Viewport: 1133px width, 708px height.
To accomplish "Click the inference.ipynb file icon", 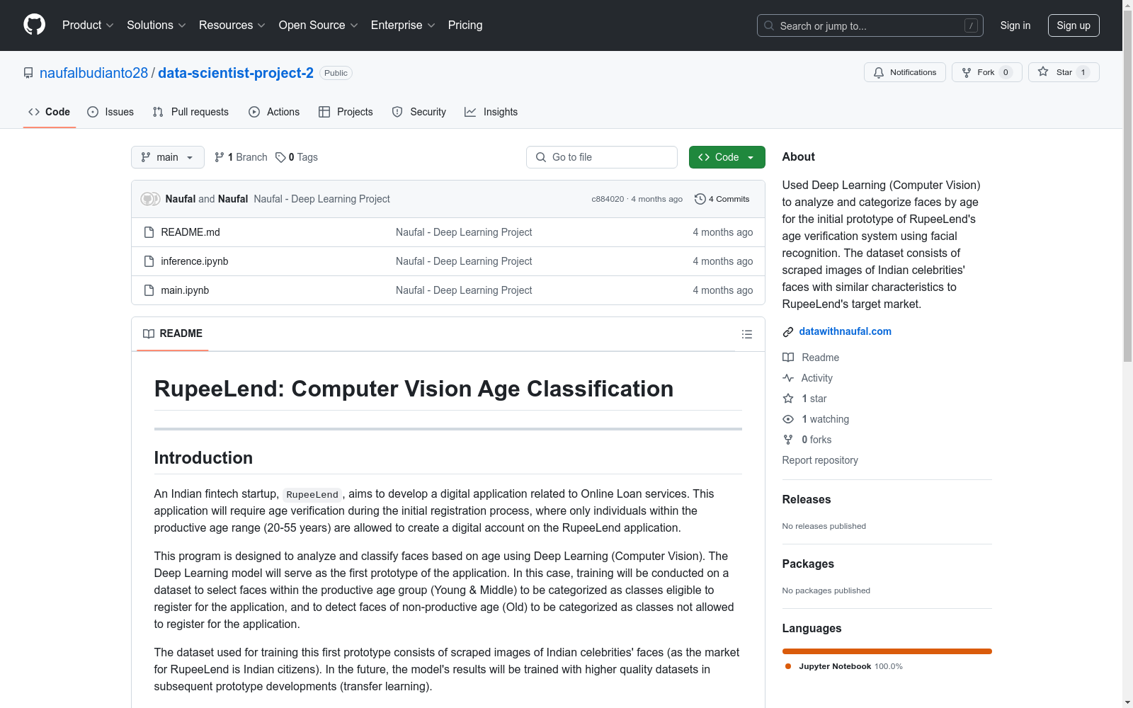I will pyautogui.click(x=149, y=261).
